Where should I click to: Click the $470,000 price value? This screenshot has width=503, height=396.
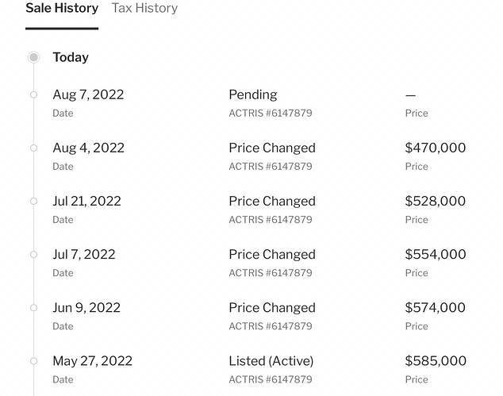pyautogui.click(x=436, y=148)
